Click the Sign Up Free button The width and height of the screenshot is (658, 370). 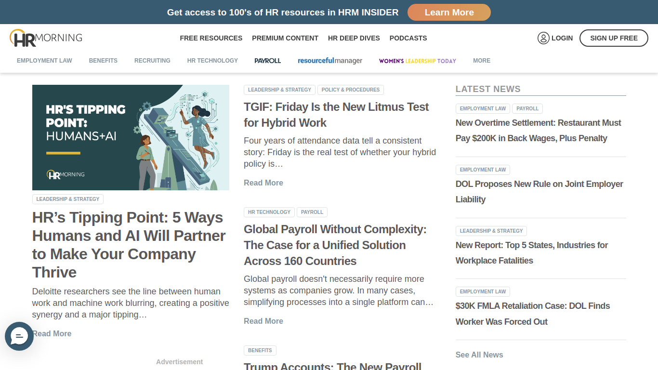614,38
